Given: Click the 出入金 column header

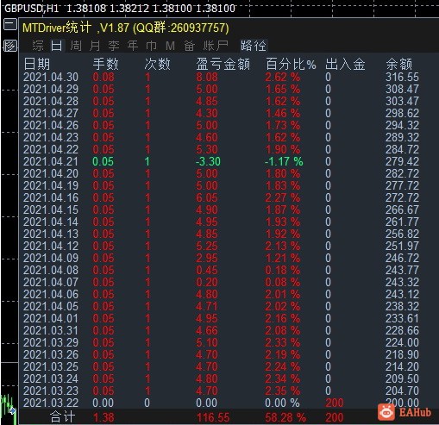Looking at the screenshot, I should pyautogui.click(x=345, y=64).
